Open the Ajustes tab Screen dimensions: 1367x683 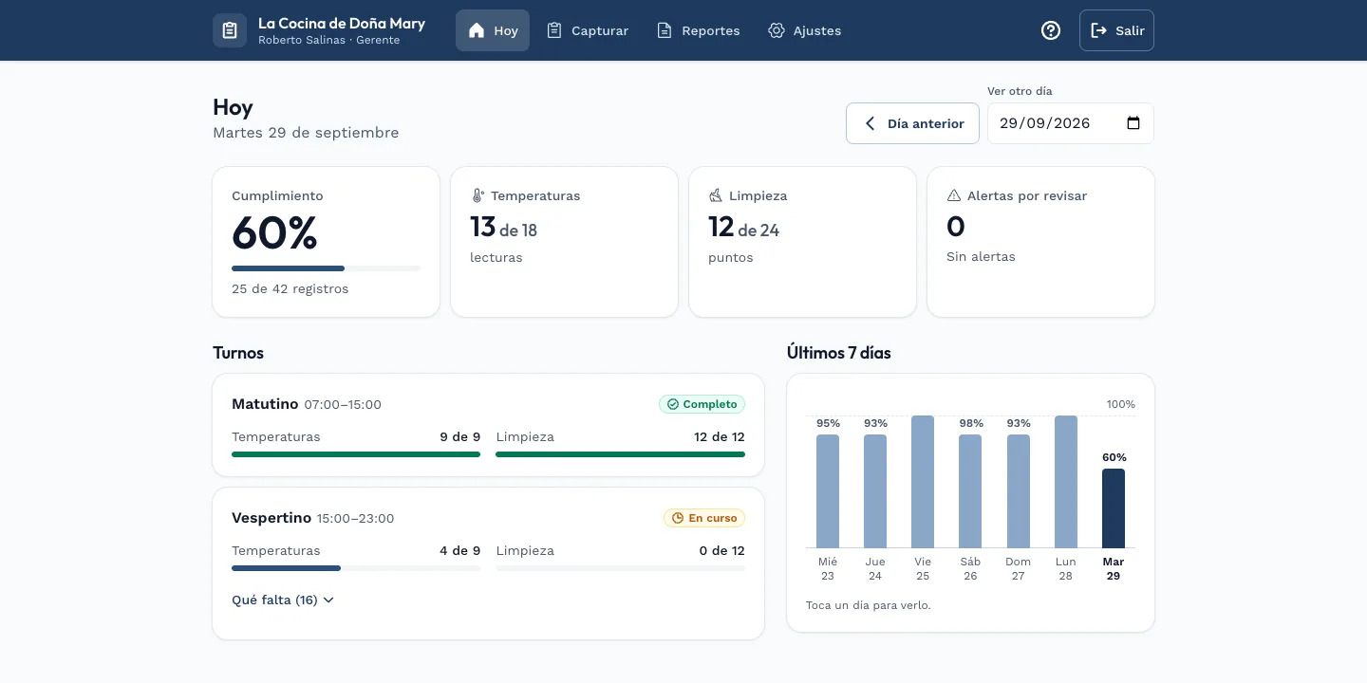tap(804, 30)
